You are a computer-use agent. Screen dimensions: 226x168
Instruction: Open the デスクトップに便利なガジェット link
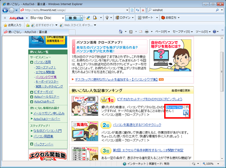click(116, 79)
